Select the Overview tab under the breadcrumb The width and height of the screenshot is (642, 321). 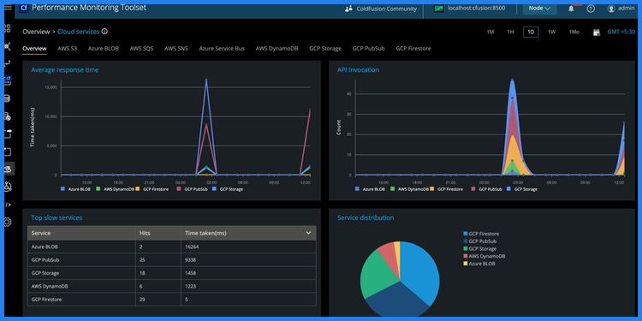click(x=34, y=48)
